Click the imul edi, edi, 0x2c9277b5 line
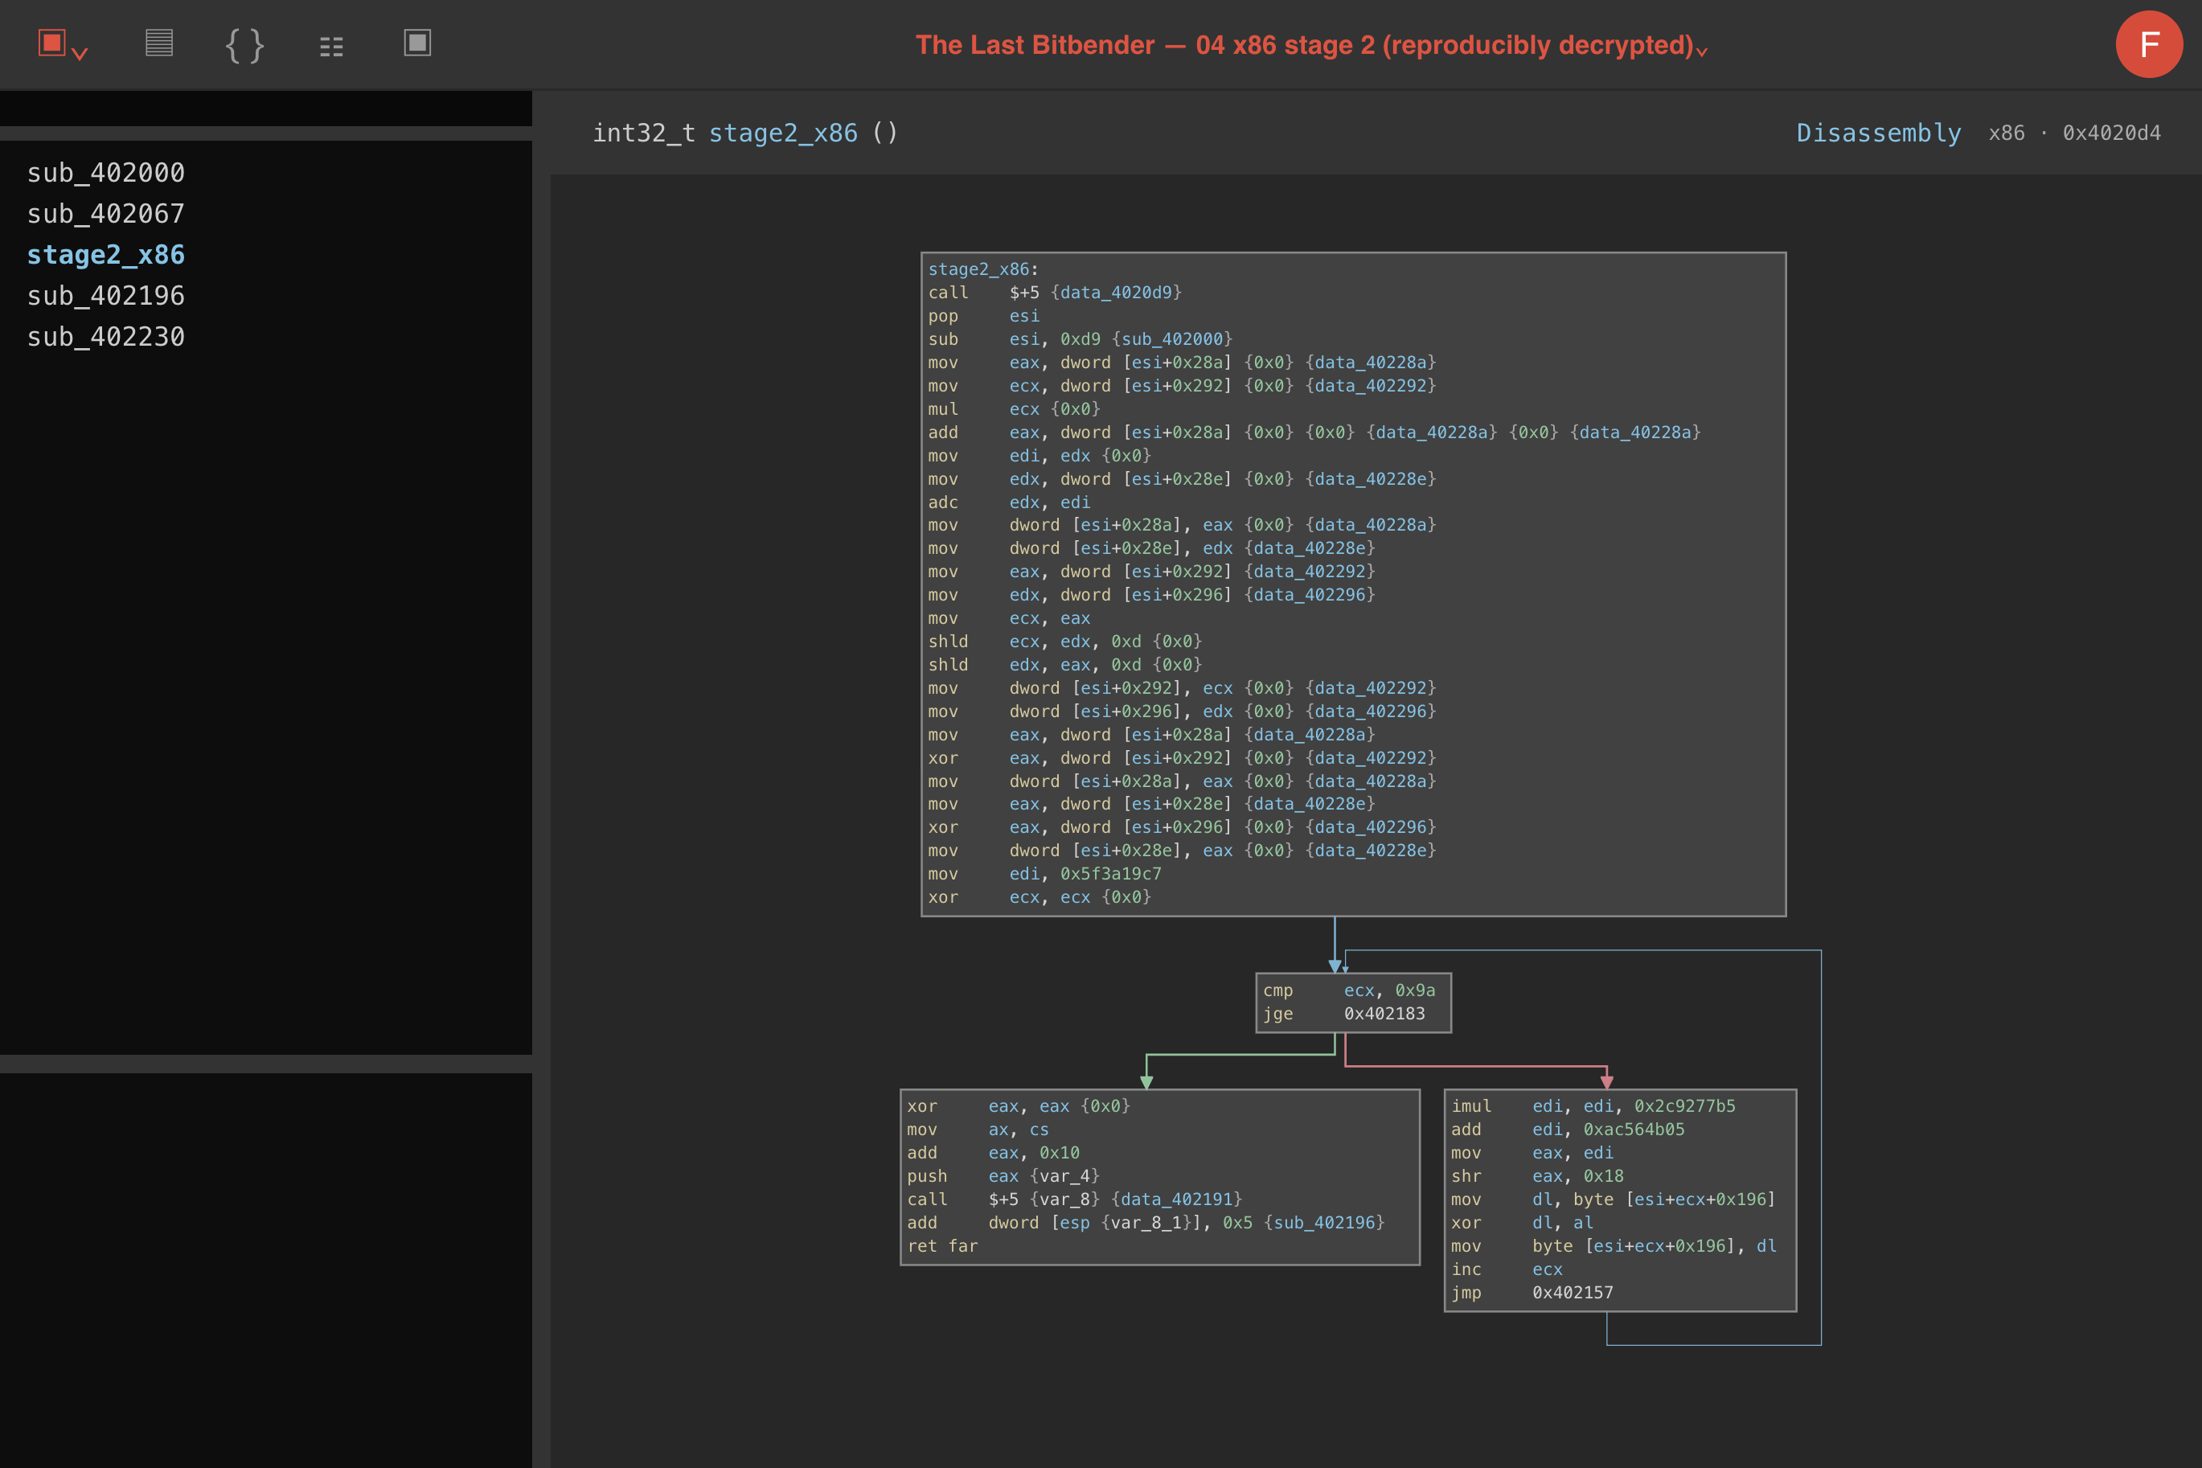The height and width of the screenshot is (1468, 2202). tap(1593, 1106)
